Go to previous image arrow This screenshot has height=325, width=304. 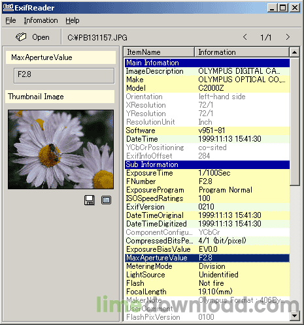(245, 37)
